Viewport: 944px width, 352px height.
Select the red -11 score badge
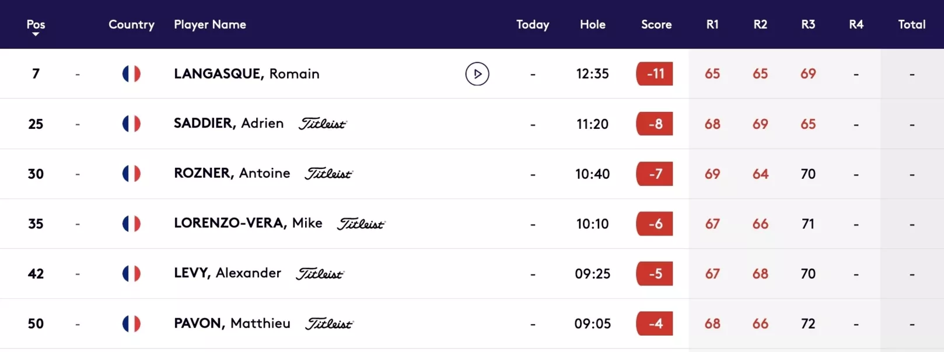pyautogui.click(x=655, y=74)
